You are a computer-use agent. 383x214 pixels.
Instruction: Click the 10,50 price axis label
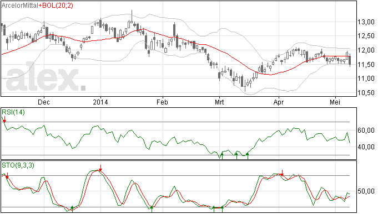tap(366, 93)
